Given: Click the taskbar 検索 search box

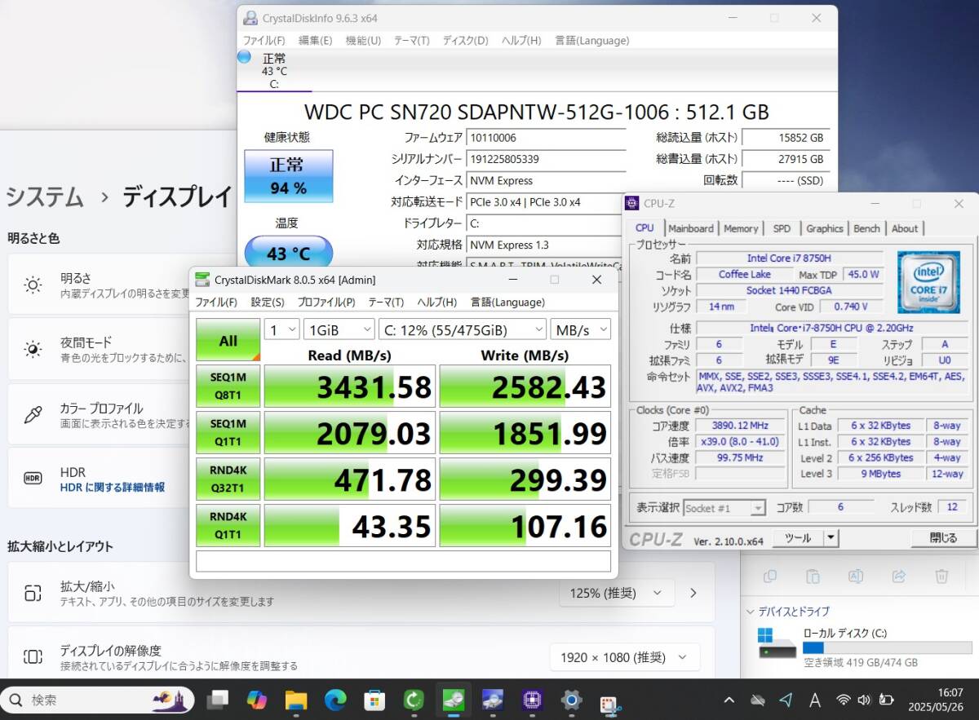Looking at the screenshot, I should pyautogui.click(x=98, y=700).
